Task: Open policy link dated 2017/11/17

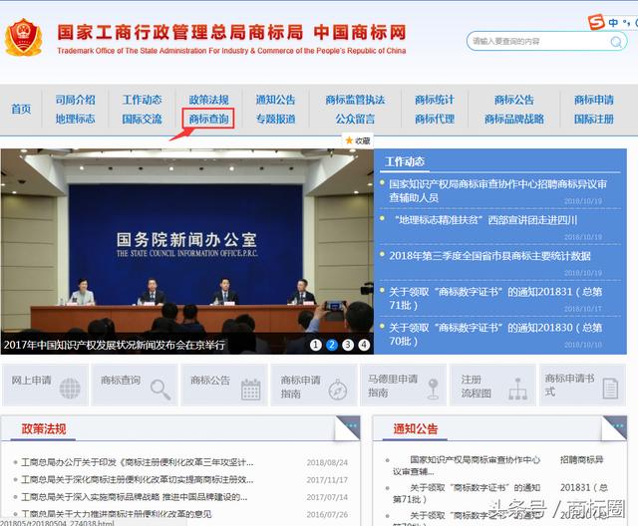Action: click(x=138, y=480)
